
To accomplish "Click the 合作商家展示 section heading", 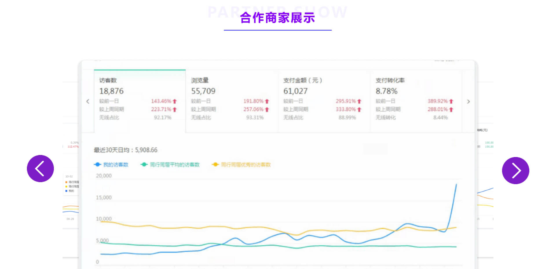I will 277,18.
